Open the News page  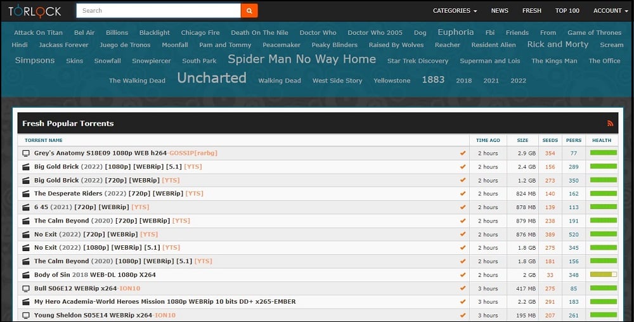pos(500,11)
